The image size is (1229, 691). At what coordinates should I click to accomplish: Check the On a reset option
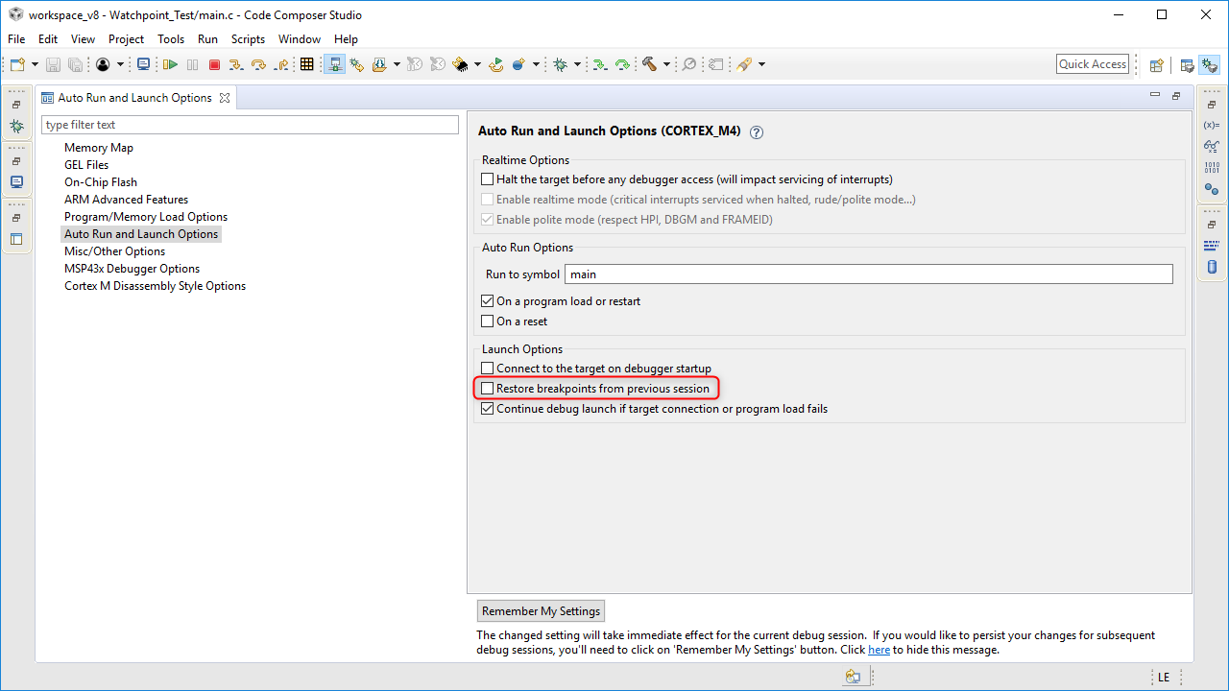(488, 322)
